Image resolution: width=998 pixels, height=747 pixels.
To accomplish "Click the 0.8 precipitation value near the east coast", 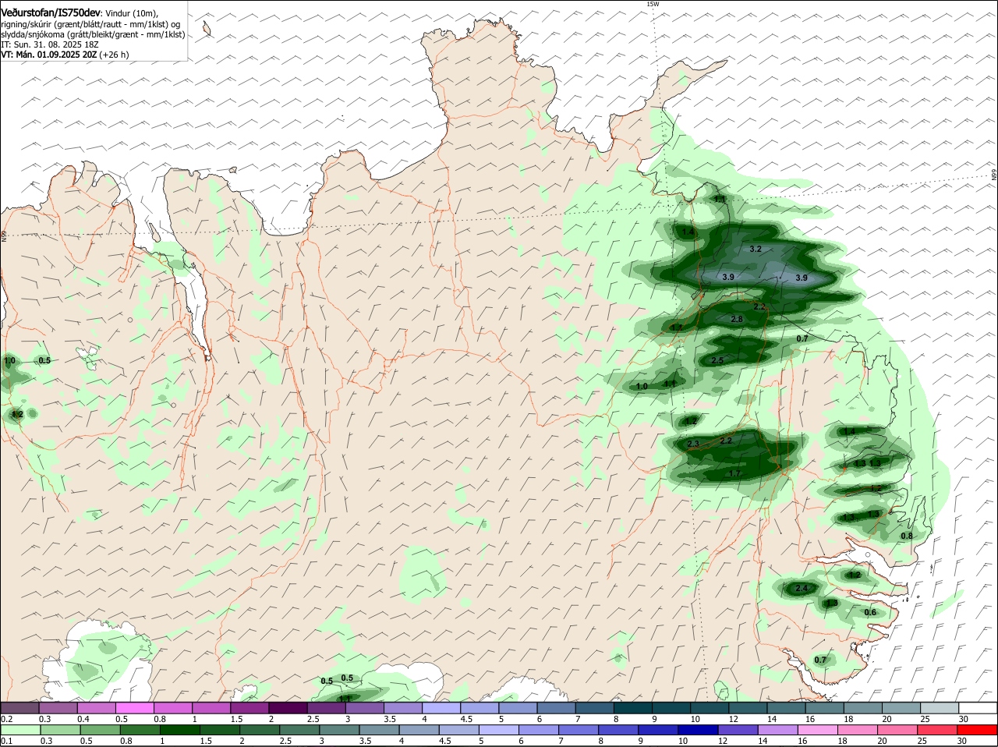I will 907,536.
